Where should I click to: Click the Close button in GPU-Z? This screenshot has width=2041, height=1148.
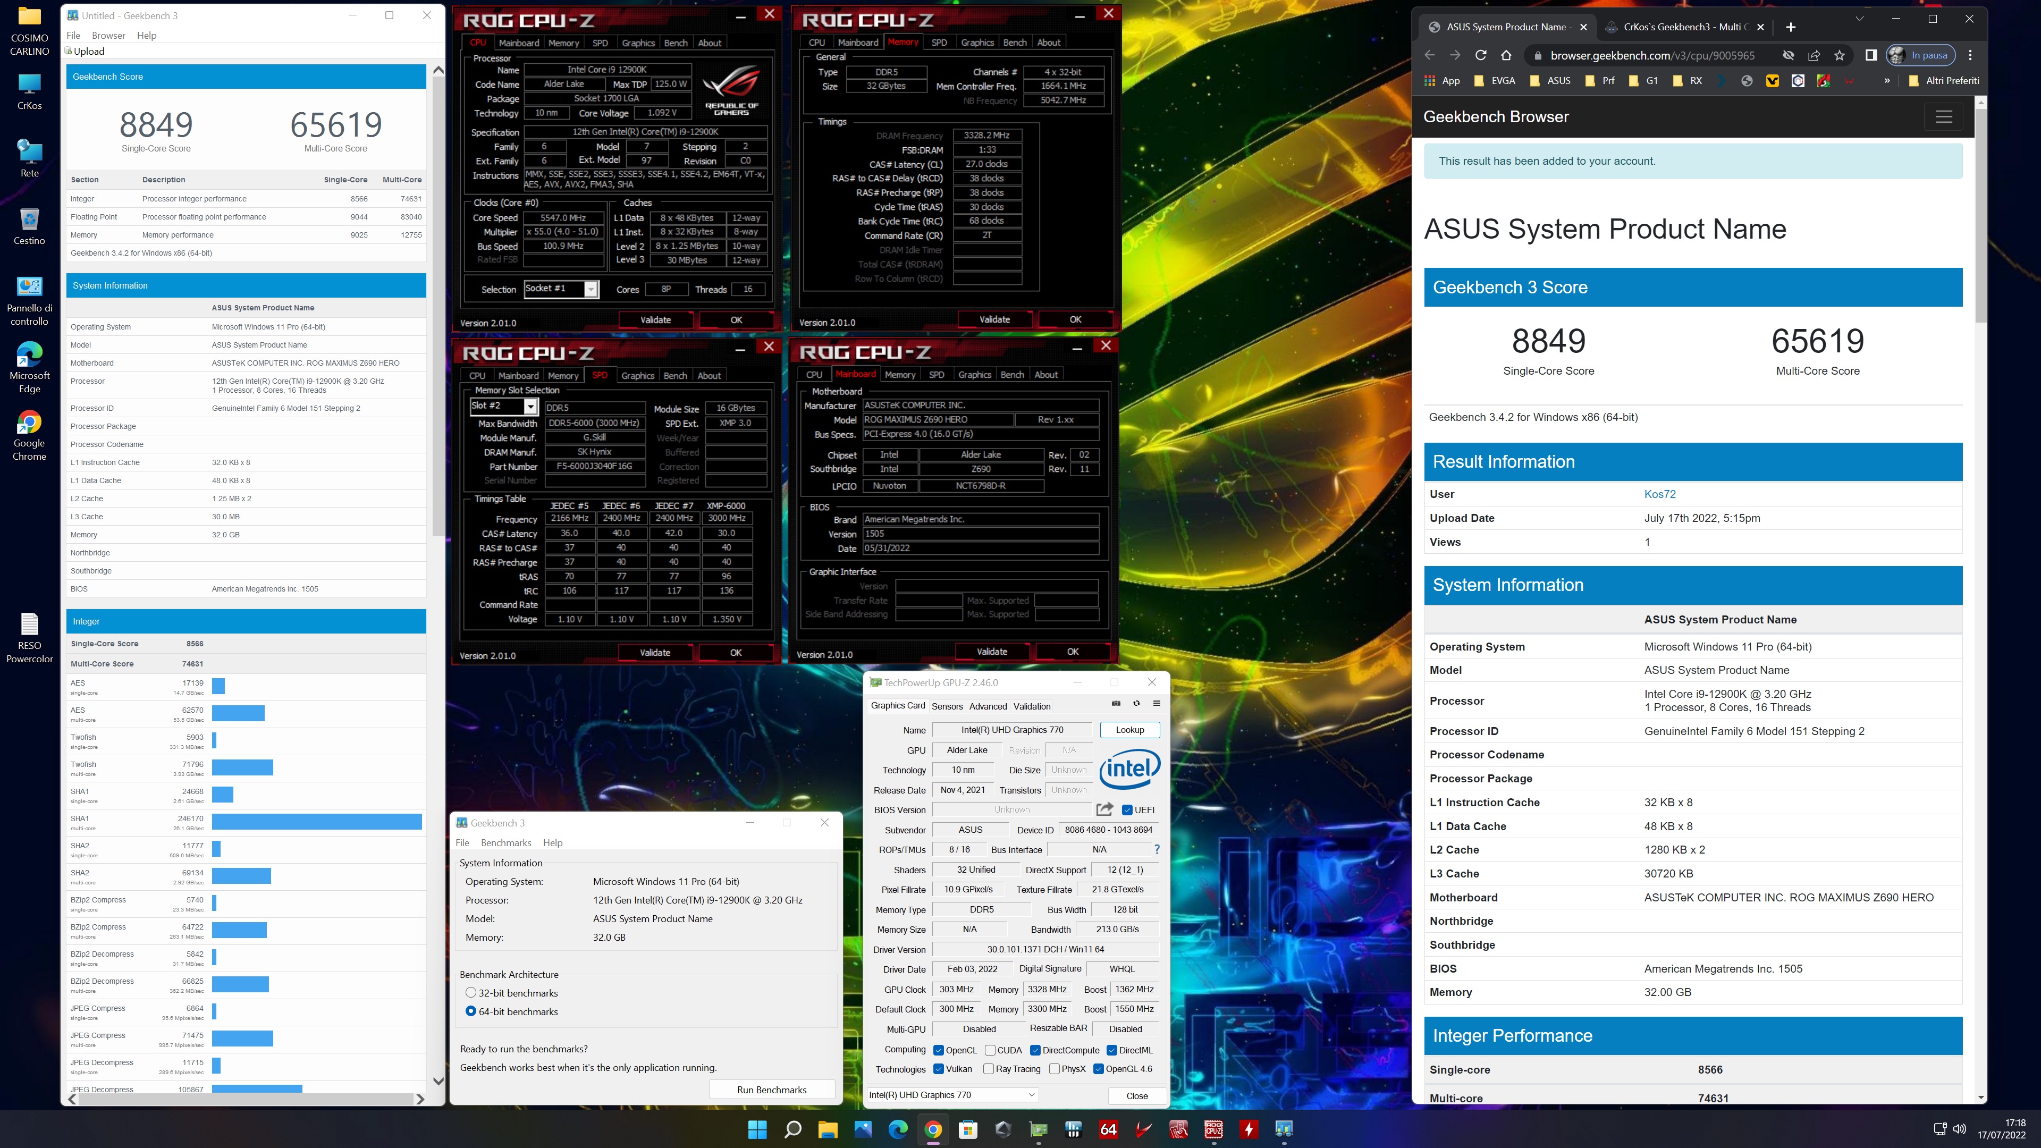pos(1136,1096)
